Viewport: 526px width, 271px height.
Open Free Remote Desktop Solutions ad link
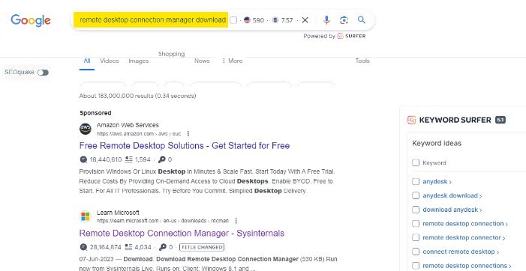(x=185, y=146)
